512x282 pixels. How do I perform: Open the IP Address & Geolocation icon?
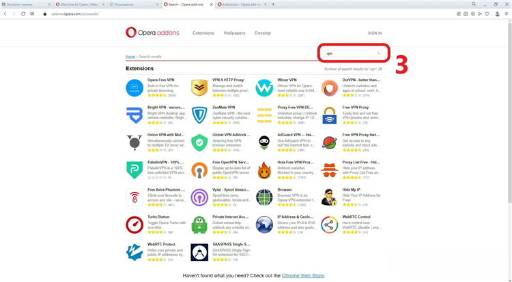tap(264, 225)
